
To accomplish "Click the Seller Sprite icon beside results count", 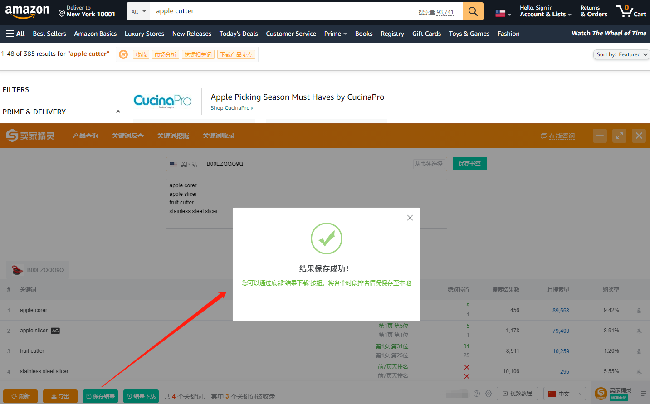I will (123, 54).
